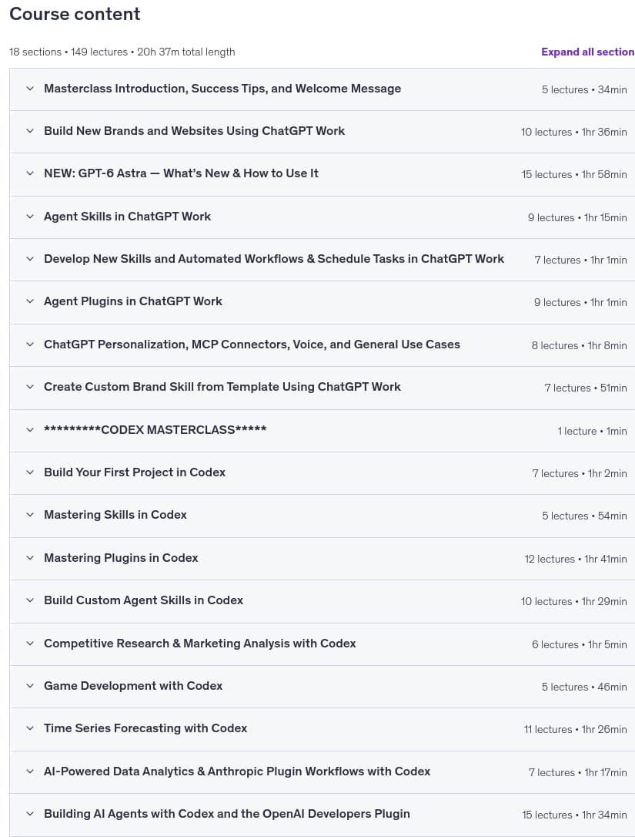Select Agent Plugins in ChatGPT Work title
The image size is (635, 837).
[132, 301]
